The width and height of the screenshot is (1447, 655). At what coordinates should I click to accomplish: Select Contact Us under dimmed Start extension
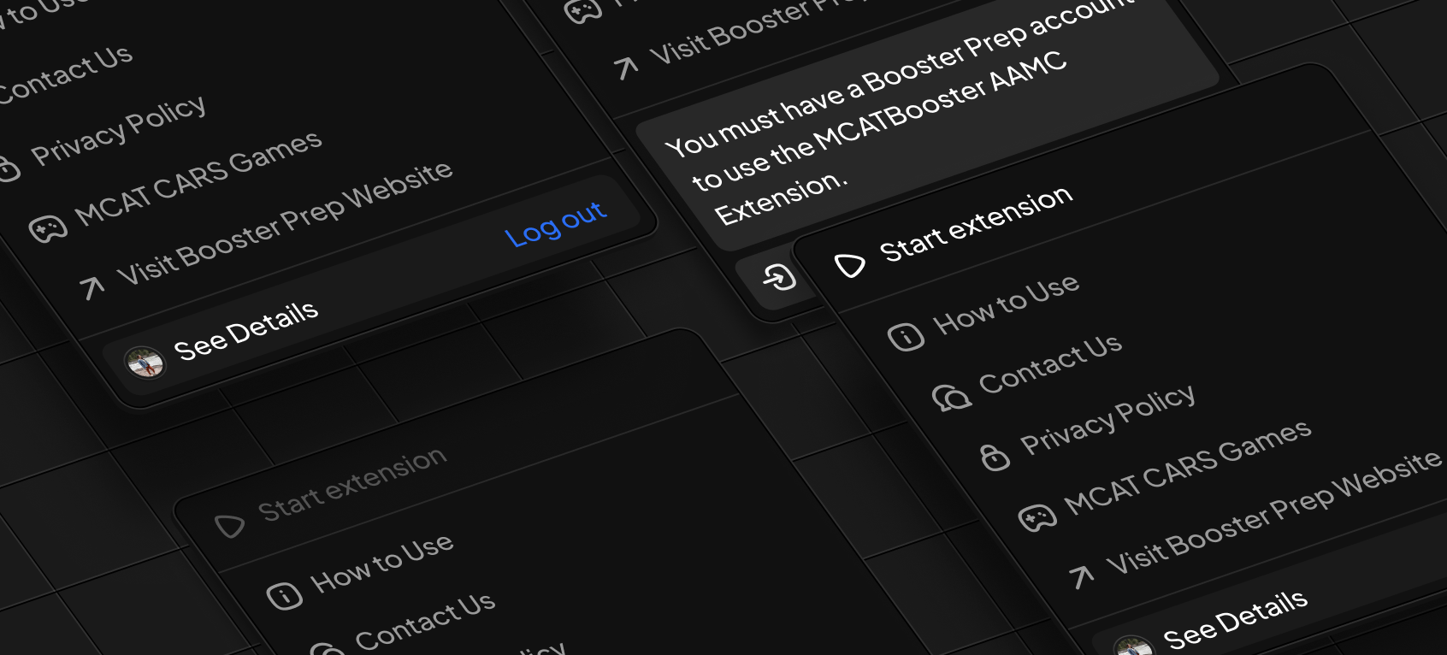(425, 621)
